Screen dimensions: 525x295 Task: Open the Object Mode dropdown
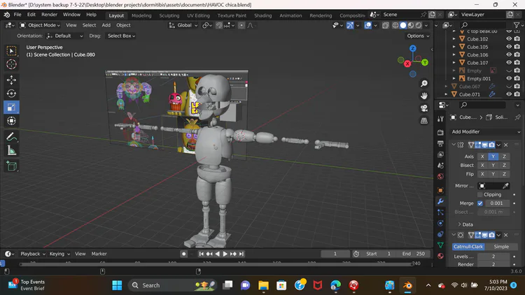(40, 25)
